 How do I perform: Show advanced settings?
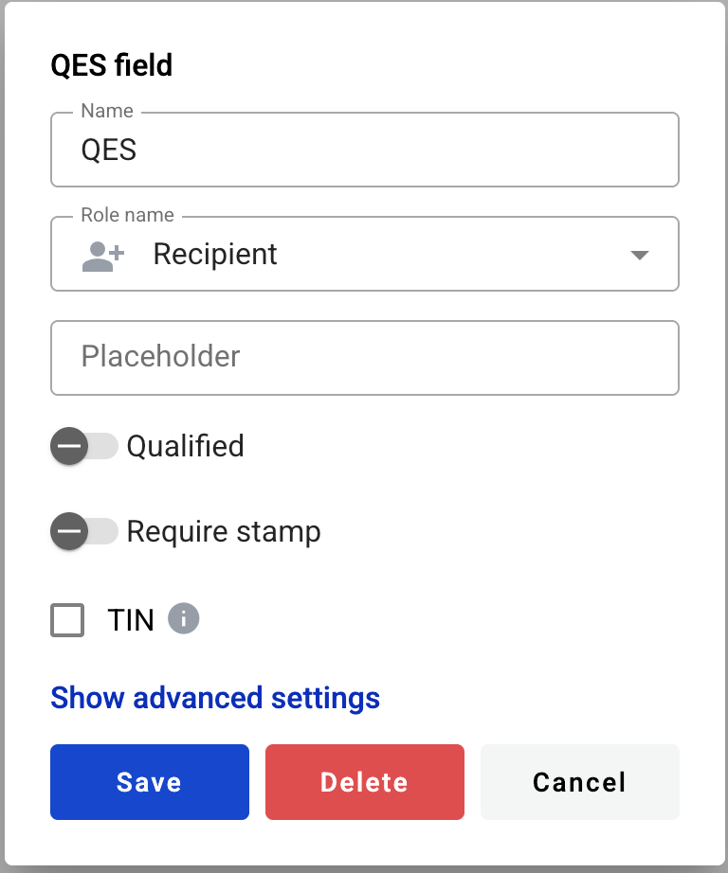click(x=215, y=698)
